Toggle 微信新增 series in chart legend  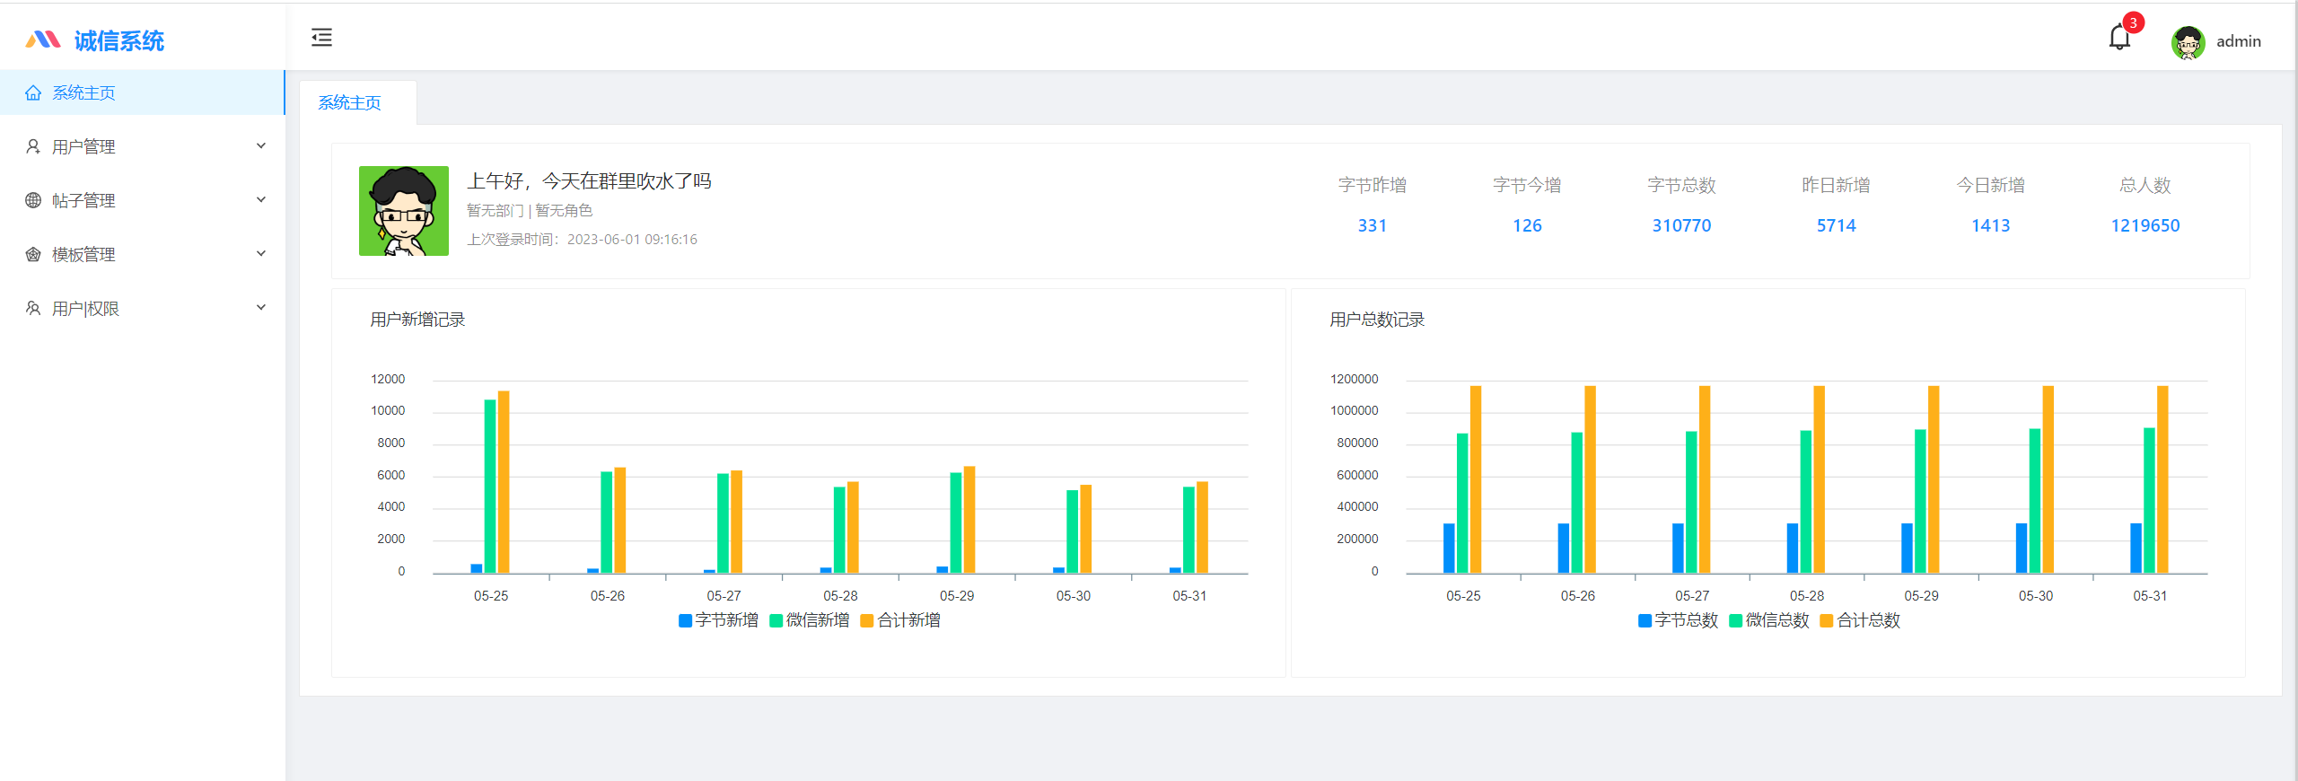point(810,620)
